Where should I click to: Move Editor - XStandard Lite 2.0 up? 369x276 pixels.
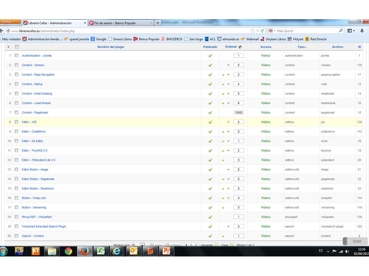click(x=223, y=160)
